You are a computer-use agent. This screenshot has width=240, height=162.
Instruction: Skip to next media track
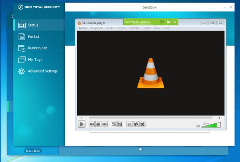tap(105, 124)
